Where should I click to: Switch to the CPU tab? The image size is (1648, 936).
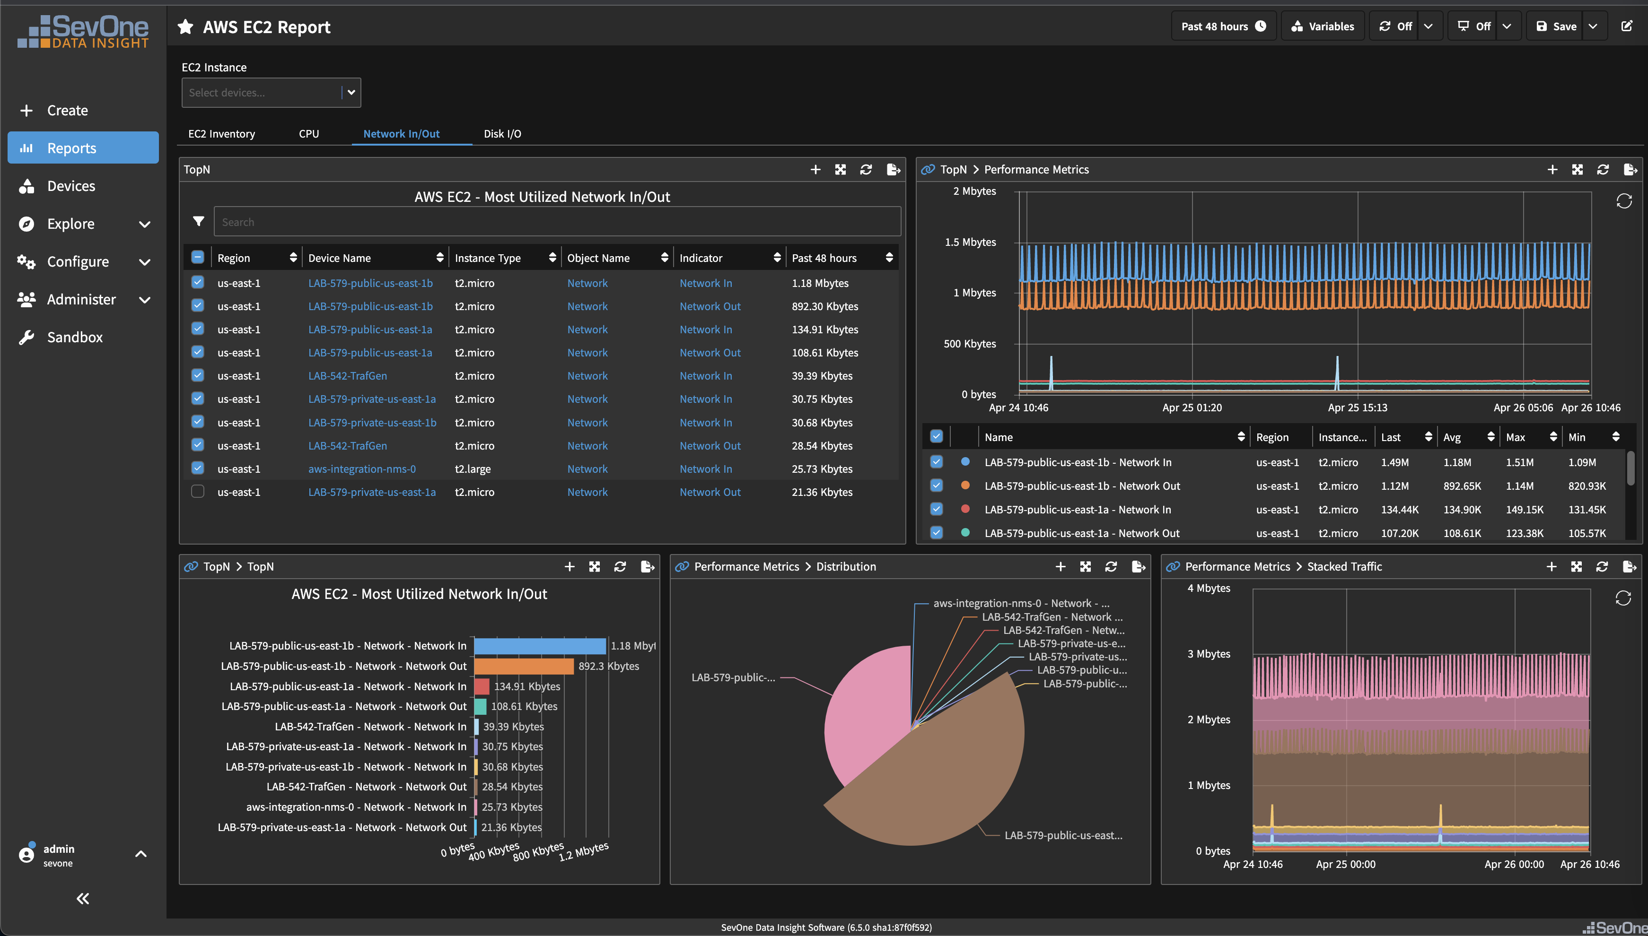pyautogui.click(x=309, y=133)
